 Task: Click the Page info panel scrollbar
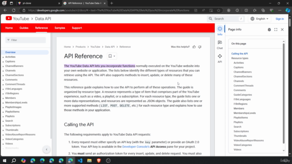point(284,93)
